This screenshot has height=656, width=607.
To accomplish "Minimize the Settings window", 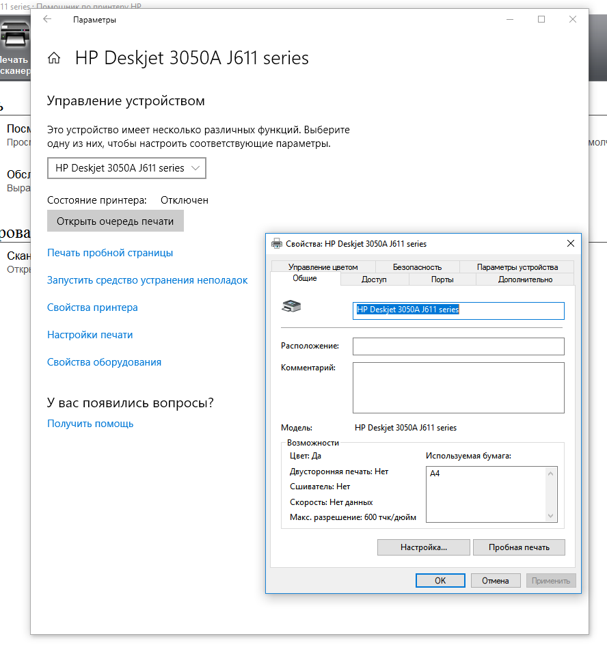I will click(x=510, y=19).
